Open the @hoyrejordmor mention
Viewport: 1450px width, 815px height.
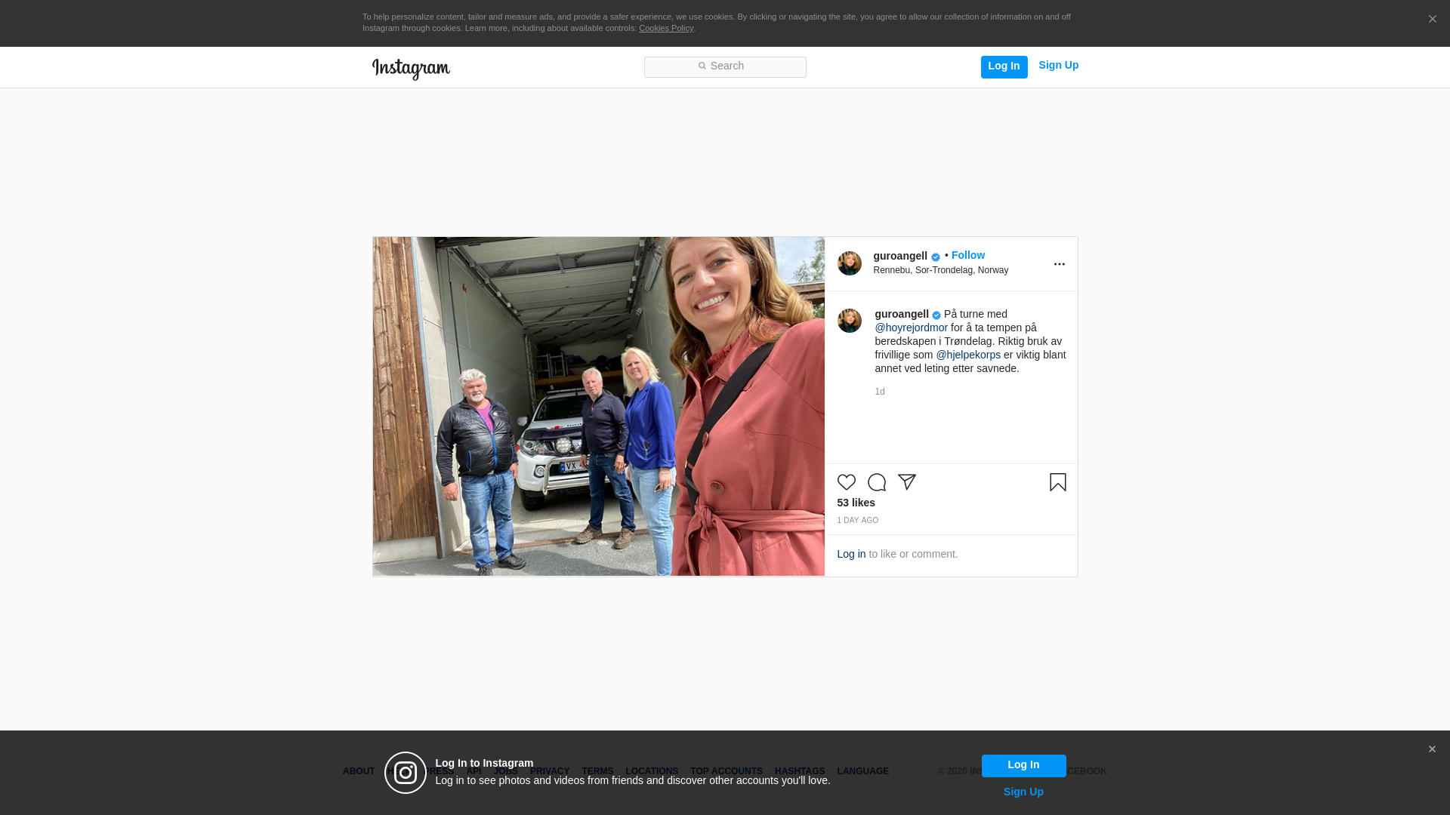coord(912,328)
